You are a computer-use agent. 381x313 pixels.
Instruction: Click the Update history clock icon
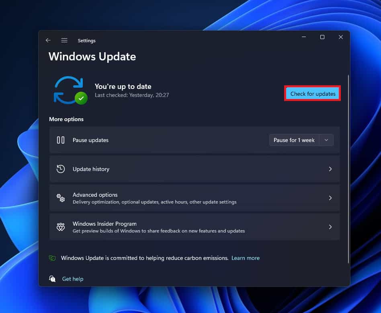click(61, 169)
